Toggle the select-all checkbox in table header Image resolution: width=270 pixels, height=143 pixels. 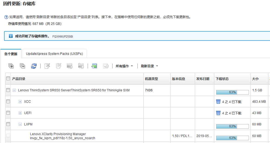8,78
